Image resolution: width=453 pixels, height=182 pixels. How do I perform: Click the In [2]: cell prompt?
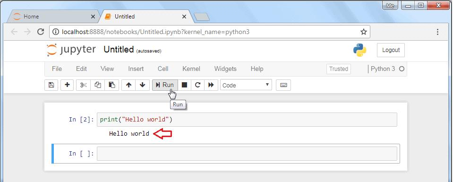(81, 120)
